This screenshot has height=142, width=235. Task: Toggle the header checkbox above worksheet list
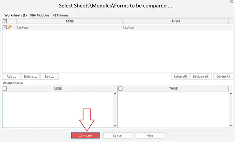click(x=5, y=21)
